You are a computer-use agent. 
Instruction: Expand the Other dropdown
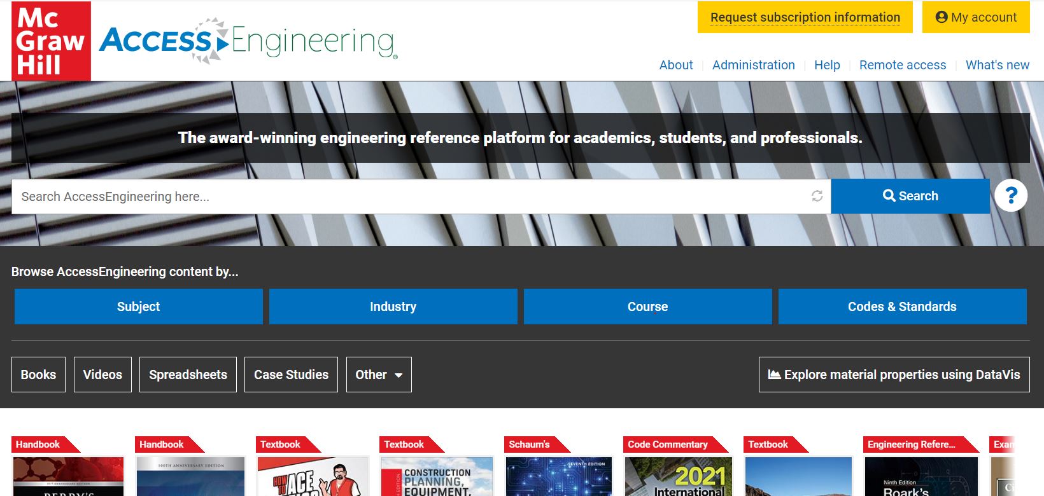(379, 375)
